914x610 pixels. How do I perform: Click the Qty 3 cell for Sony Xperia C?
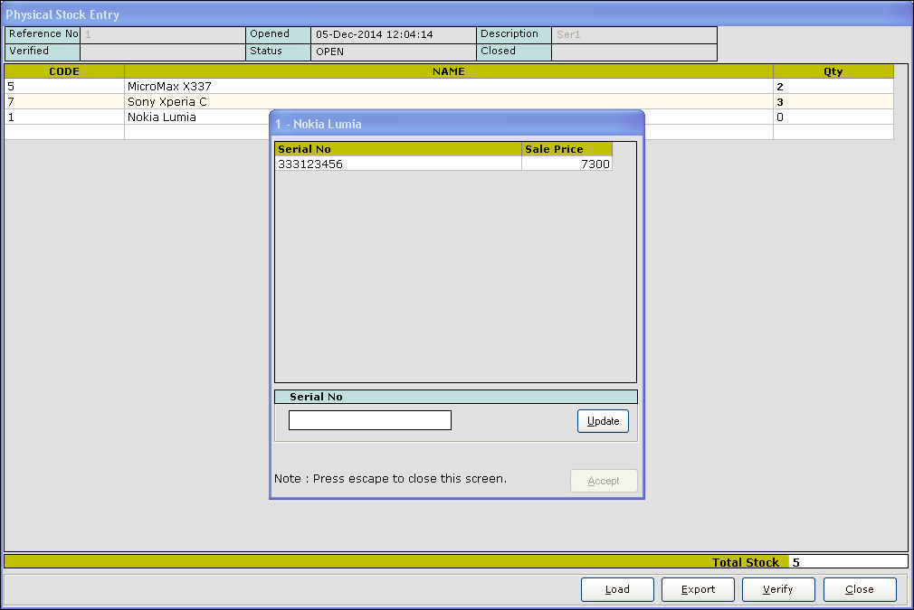pos(833,101)
